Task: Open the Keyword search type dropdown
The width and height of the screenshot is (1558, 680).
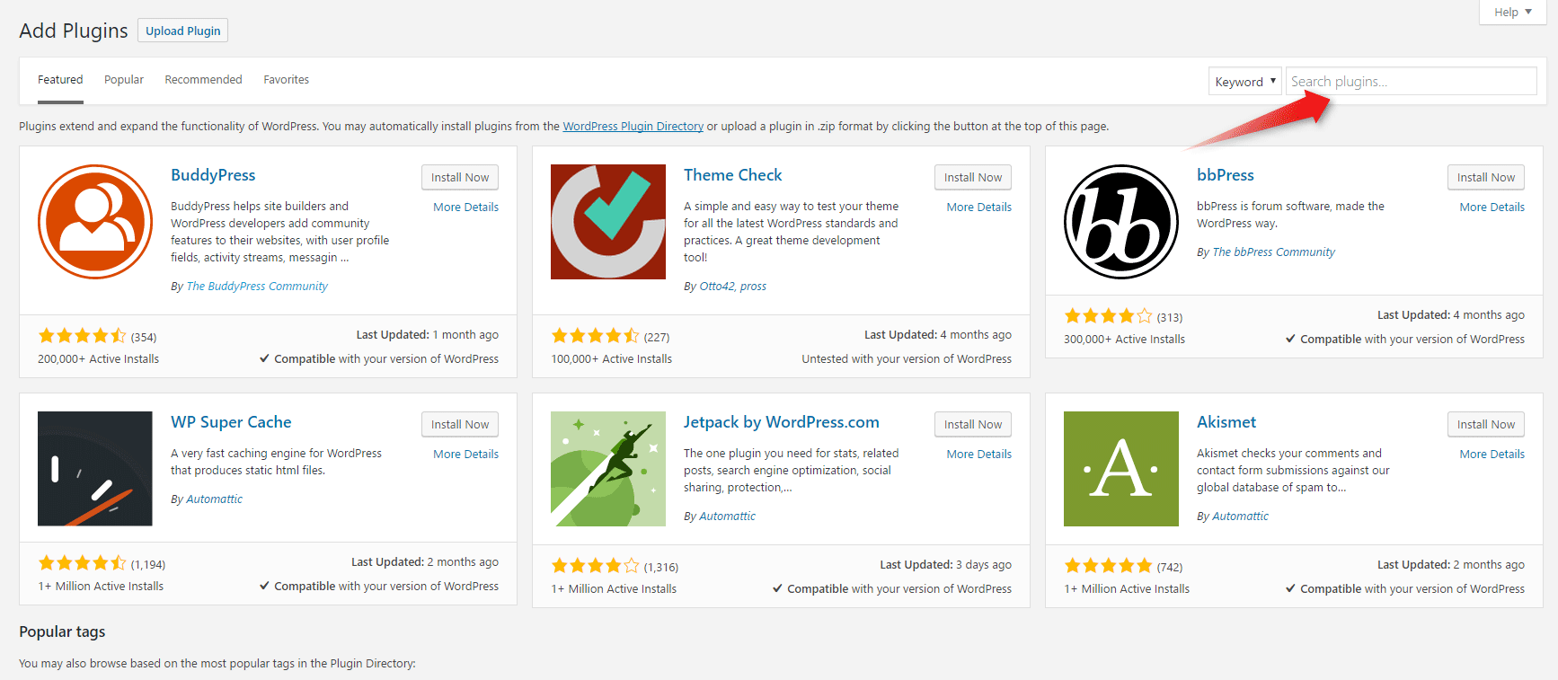Action: 1244,82
